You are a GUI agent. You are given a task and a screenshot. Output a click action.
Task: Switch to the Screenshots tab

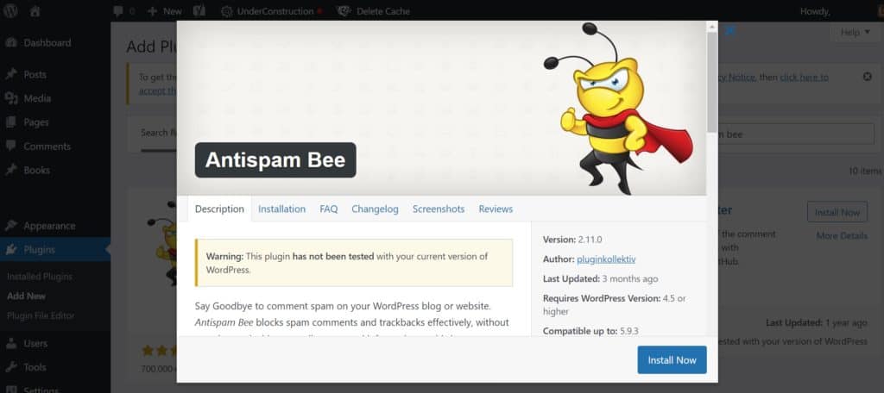[439, 209]
